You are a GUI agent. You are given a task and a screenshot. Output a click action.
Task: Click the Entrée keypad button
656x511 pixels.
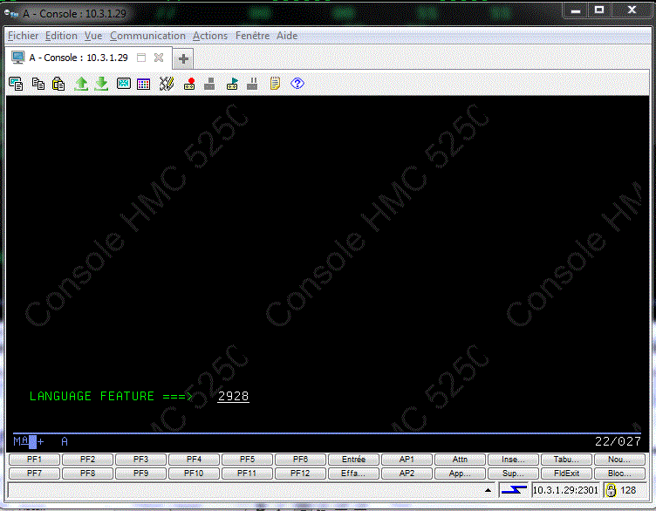(x=353, y=460)
